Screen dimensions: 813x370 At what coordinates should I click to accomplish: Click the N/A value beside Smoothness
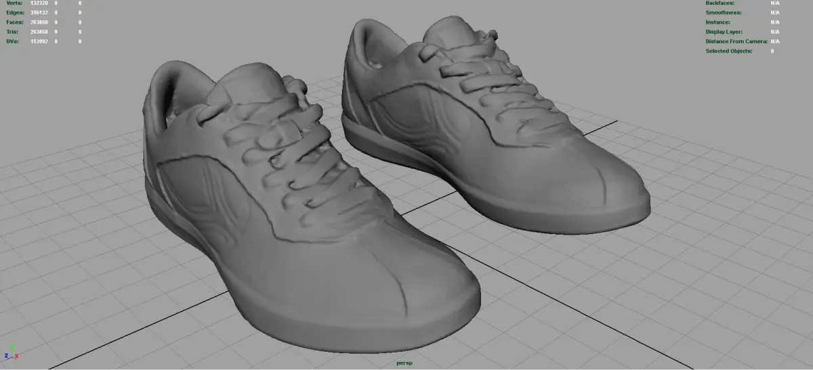click(x=775, y=12)
